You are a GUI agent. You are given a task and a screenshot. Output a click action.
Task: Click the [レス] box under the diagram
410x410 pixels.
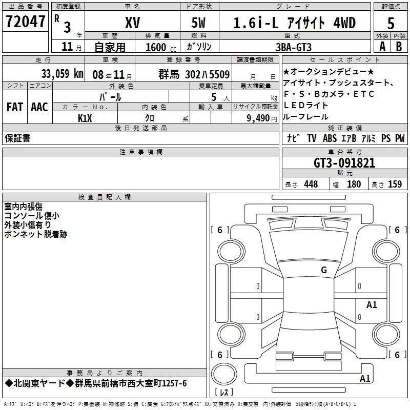(224, 392)
